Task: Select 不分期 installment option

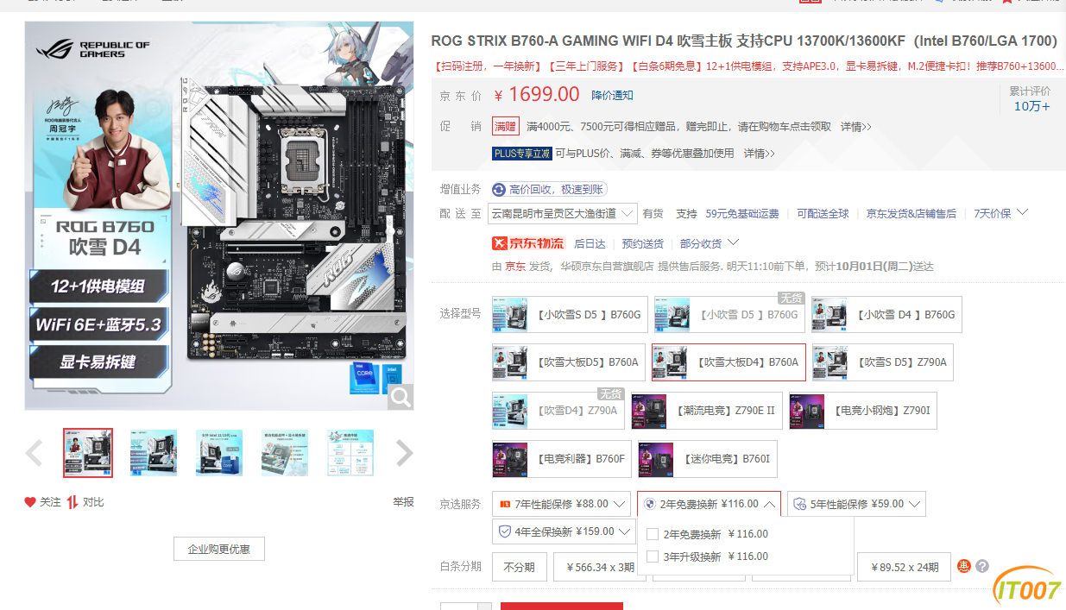Action: click(x=519, y=567)
